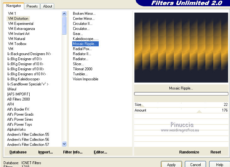
Task: Apply the Mosaic Ripple filter
Action: [x=171, y=165]
